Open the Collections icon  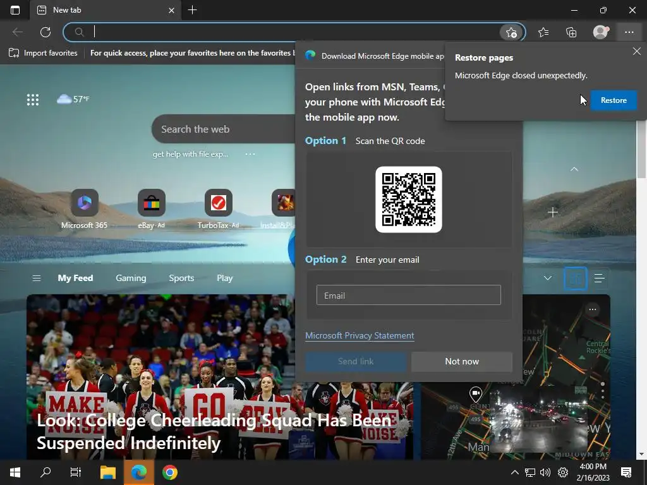571,32
